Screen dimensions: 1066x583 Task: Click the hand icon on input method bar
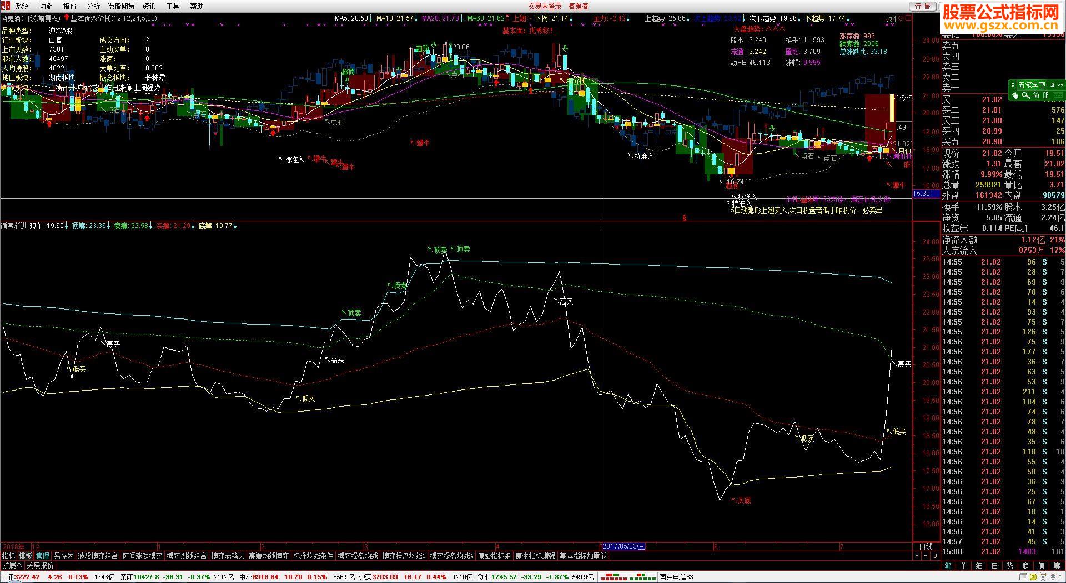point(1015,95)
